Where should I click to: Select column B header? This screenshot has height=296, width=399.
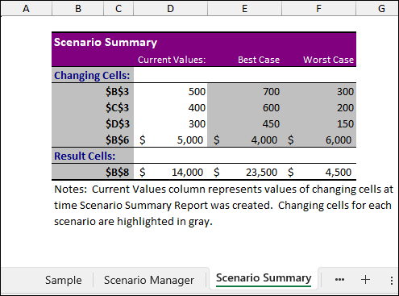click(78, 8)
